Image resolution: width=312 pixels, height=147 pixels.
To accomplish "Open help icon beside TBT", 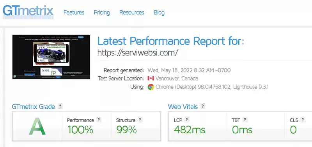I will (245, 120).
